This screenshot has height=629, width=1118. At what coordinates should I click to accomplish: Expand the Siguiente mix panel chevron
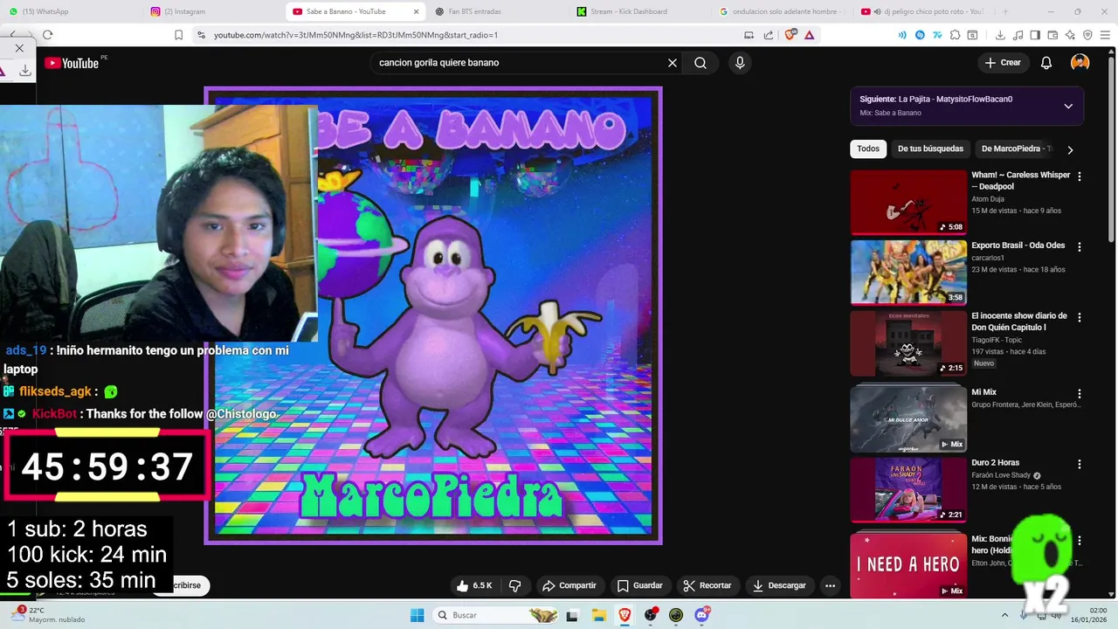pos(1068,106)
